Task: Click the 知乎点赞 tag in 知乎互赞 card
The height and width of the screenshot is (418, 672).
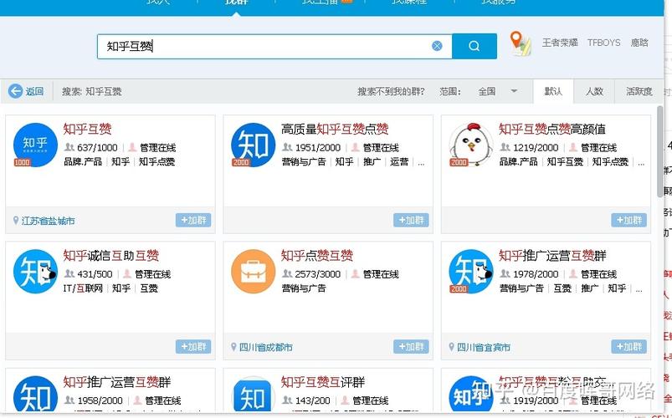Action: click(x=156, y=161)
